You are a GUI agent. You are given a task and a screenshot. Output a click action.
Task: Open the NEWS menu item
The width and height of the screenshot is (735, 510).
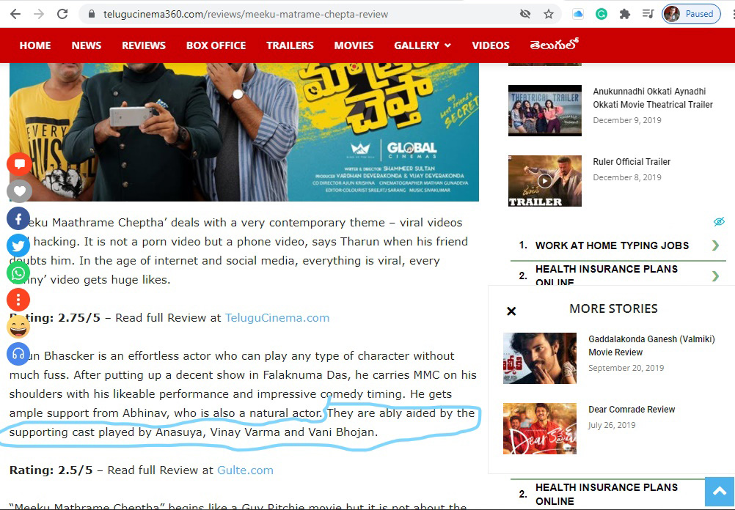(87, 45)
